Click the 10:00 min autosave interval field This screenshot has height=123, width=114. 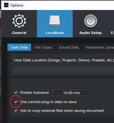tap(71, 93)
